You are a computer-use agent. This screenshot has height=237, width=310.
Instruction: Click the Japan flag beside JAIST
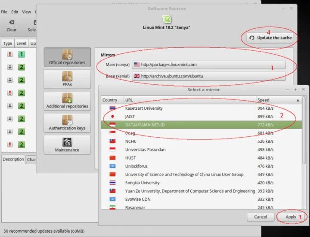(x=112, y=116)
